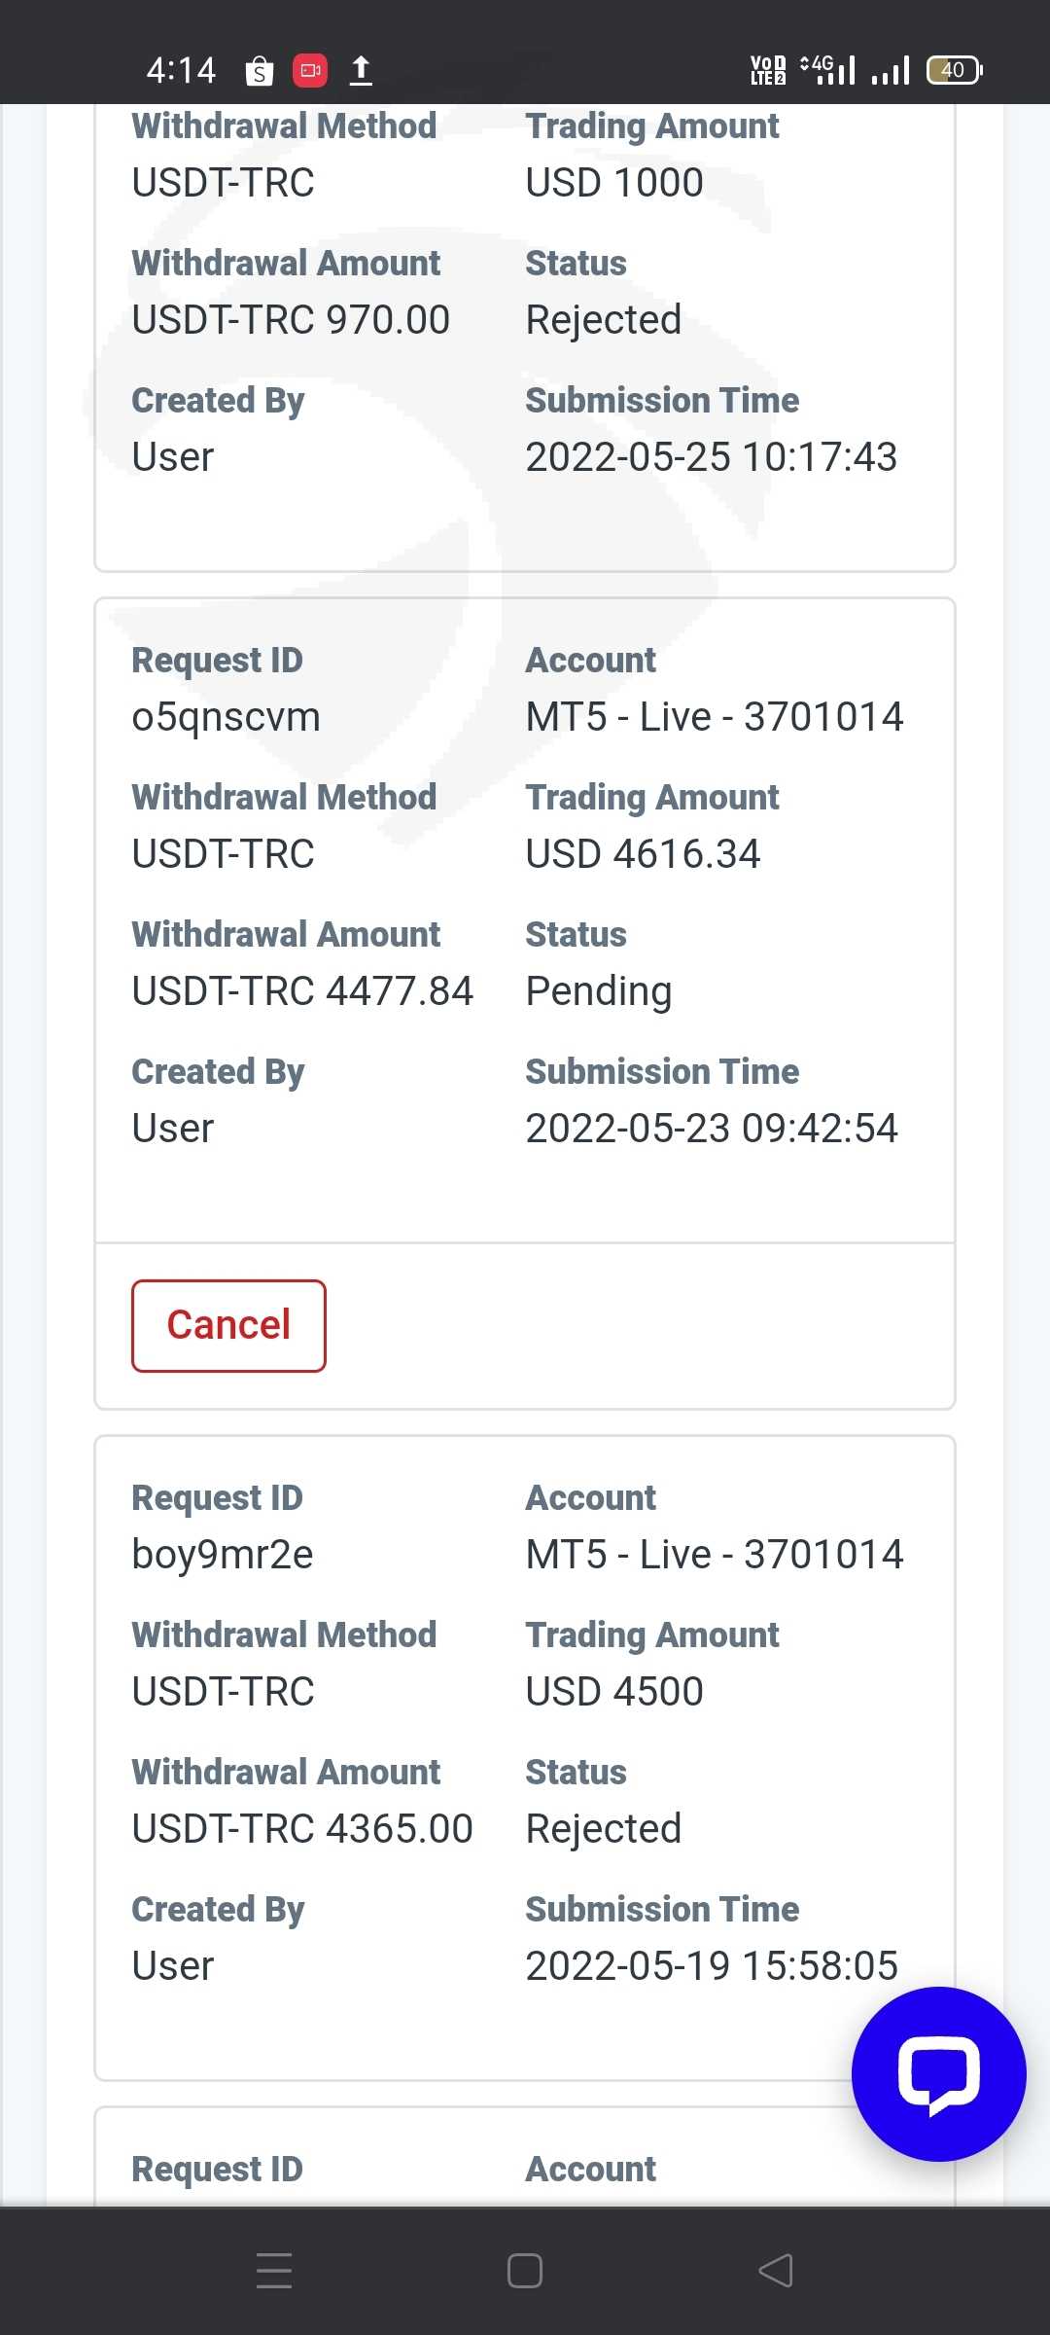Image resolution: width=1050 pixels, height=2335 pixels.
Task: Tap the shopping bag notification icon
Action: [259, 71]
